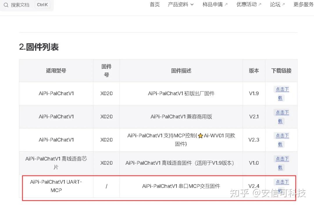The image size is (314, 206).
Task: Click the 适用型号 column header
Action: coord(56,70)
